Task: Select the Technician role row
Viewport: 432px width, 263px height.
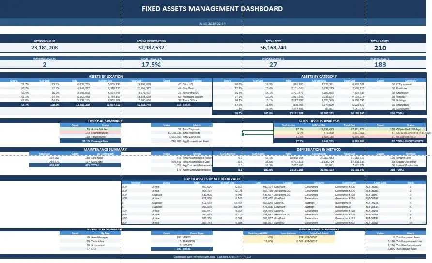Action: (x=90, y=241)
